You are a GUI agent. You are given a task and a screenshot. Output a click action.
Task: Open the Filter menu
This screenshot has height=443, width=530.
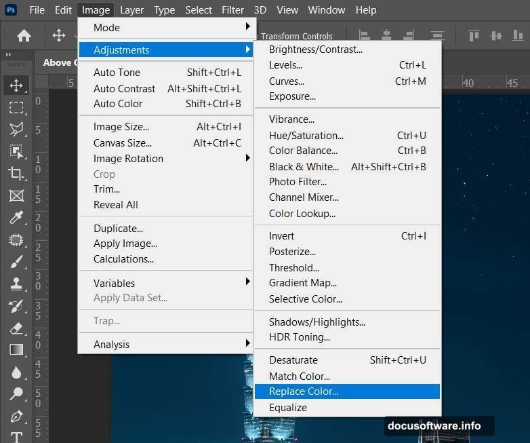point(232,10)
